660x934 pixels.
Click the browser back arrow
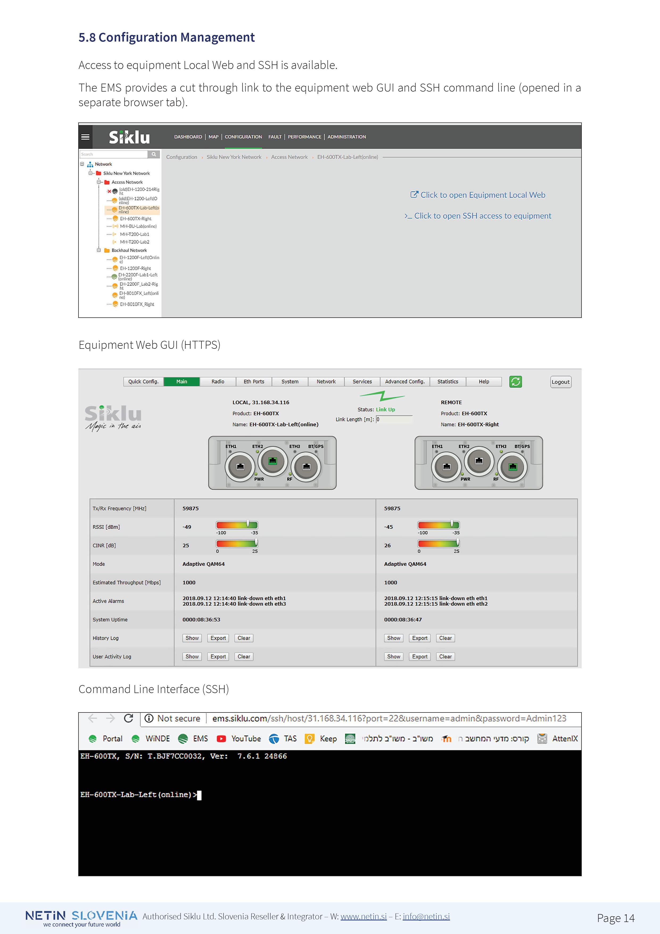click(93, 718)
